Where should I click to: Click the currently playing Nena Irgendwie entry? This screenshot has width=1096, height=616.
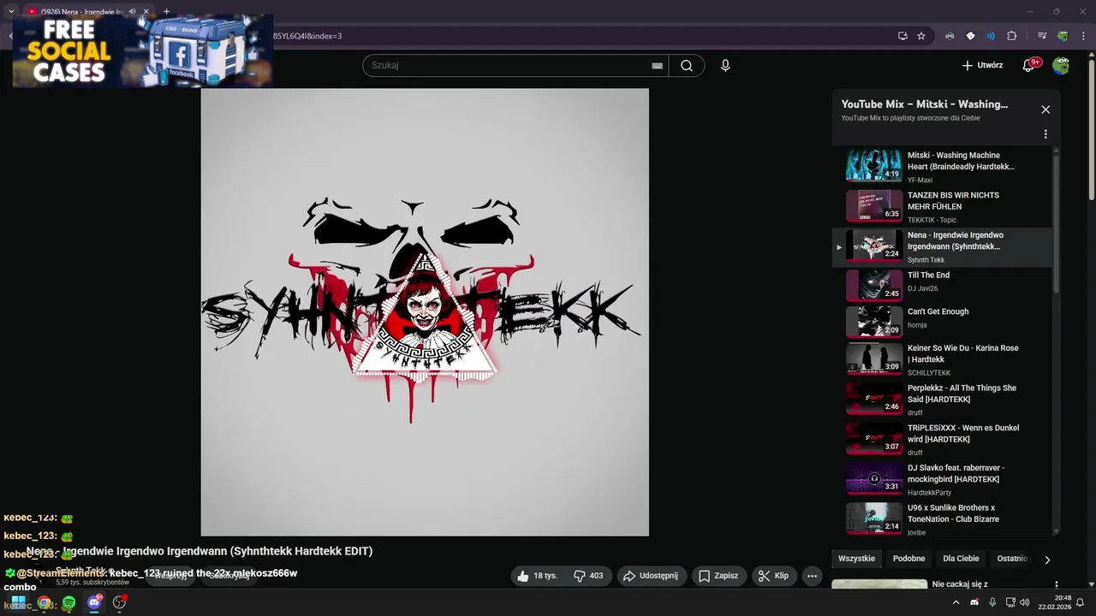point(942,247)
